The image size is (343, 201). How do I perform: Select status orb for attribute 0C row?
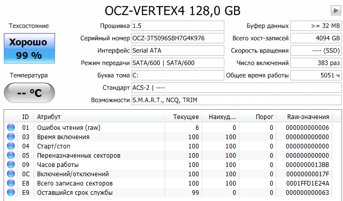[11, 174]
